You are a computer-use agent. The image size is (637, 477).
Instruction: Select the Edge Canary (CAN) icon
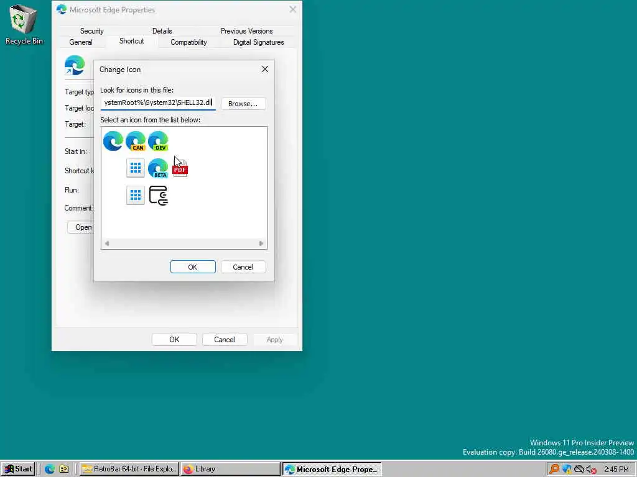(135, 141)
